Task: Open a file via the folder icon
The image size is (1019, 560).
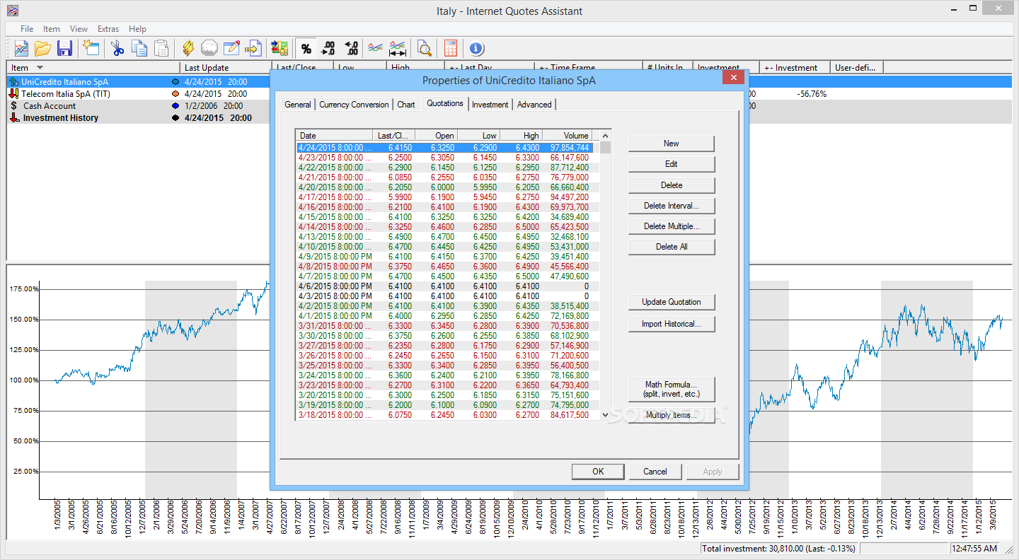Action: pyautogui.click(x=42, y=48)
